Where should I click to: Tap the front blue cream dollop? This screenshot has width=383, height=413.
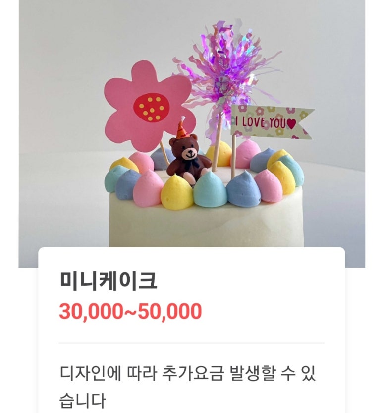coord(243,188)
